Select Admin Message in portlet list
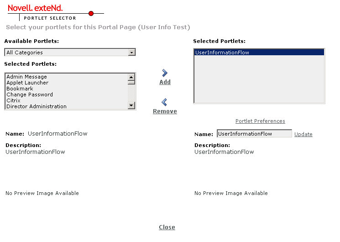 point(26,77)
